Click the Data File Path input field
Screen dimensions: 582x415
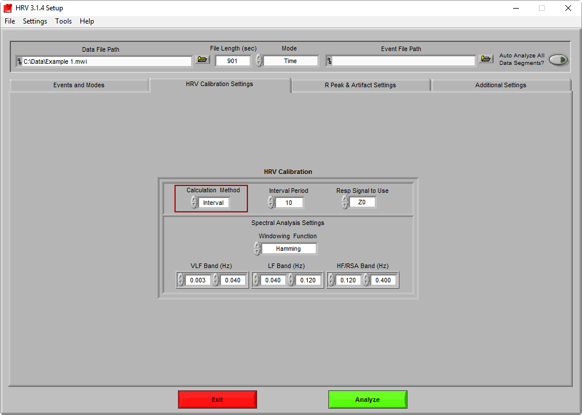(103, 61)
